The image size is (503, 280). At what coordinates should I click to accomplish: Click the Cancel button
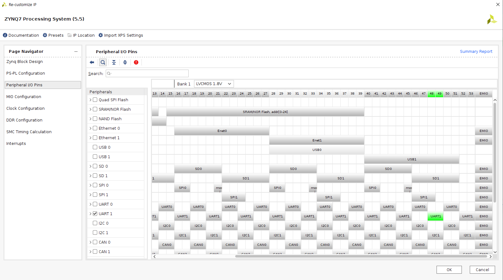pos(482,270)
